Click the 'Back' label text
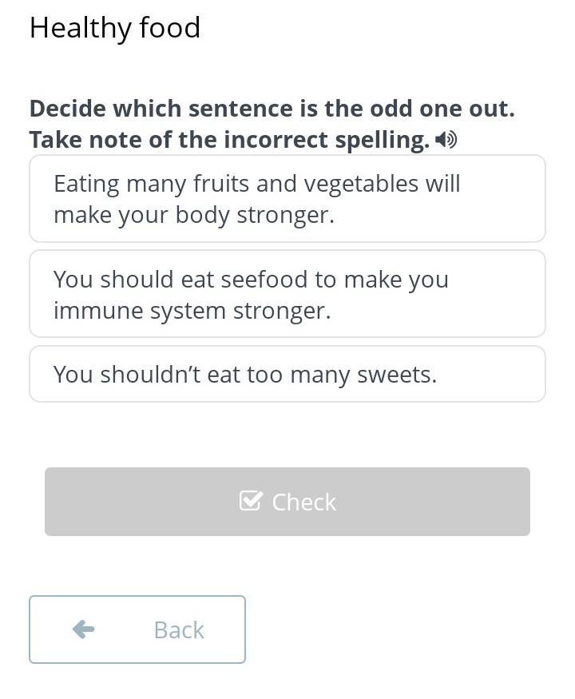Viewport: 575px width, 699px height. (179, 630)
